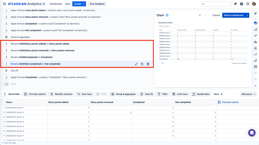Click the undo arrow in the Chart panel
The width and height of the screenshot is (259, 145).
coord(200,15)
